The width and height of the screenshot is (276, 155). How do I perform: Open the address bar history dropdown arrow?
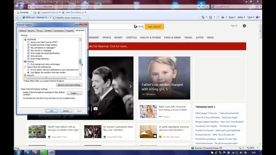[199, 6]
